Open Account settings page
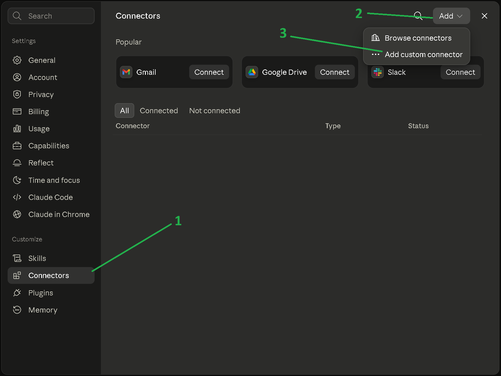501x376 pixels. point(51,77)
